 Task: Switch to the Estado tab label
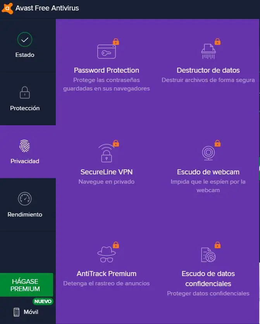coord(25,55)
